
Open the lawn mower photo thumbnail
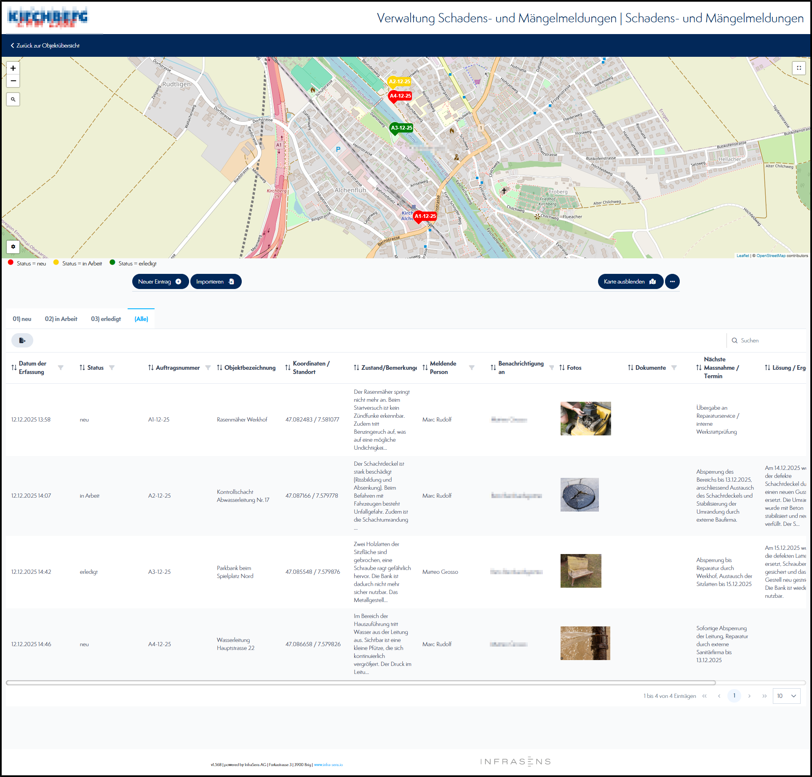click(x=585, y=419)
